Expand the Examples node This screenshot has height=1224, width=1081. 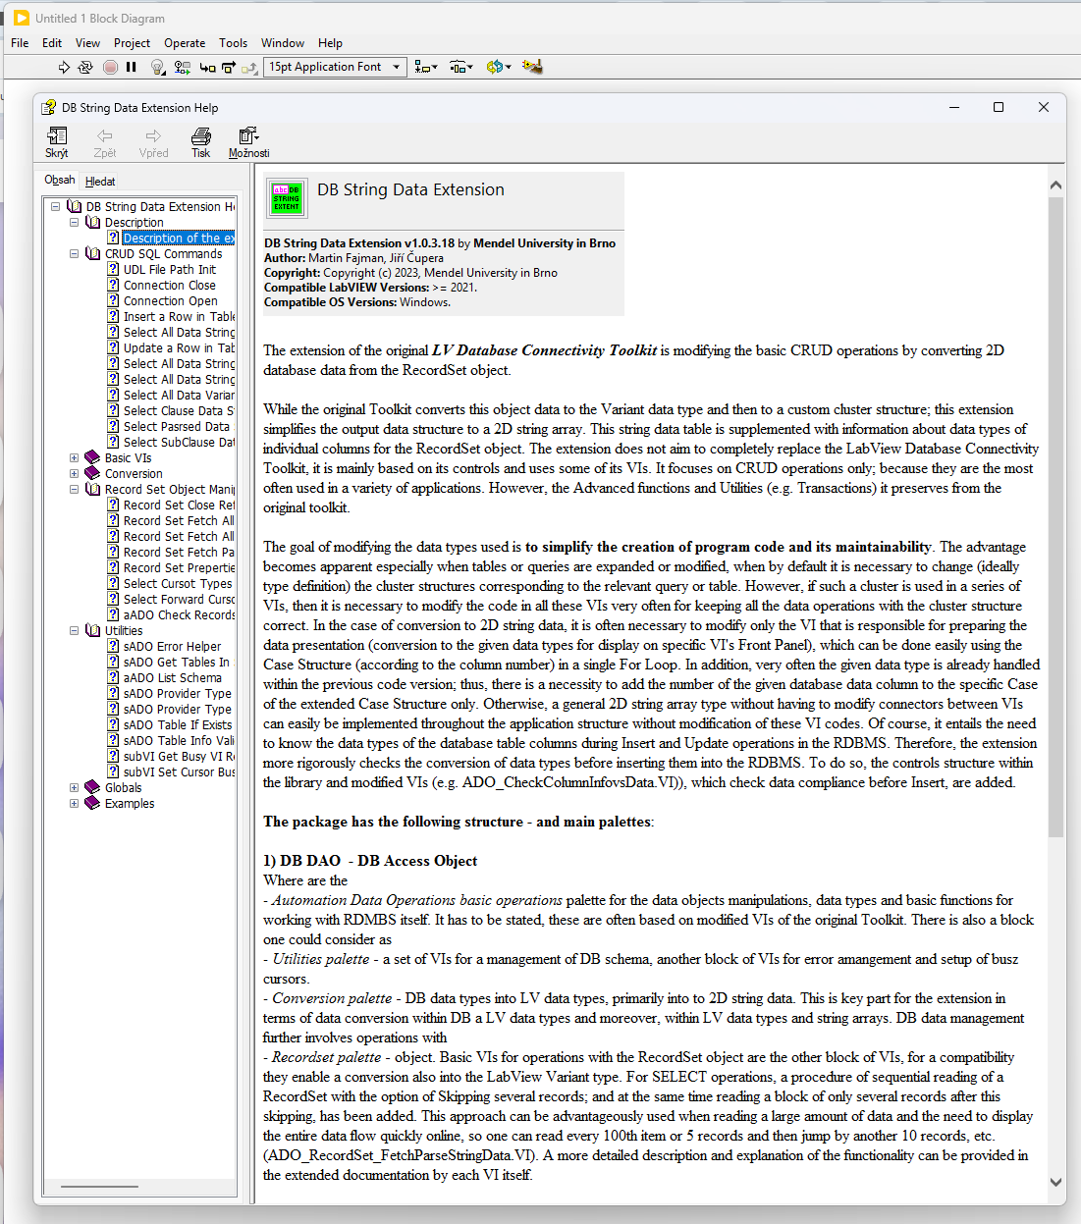(74, 803)
